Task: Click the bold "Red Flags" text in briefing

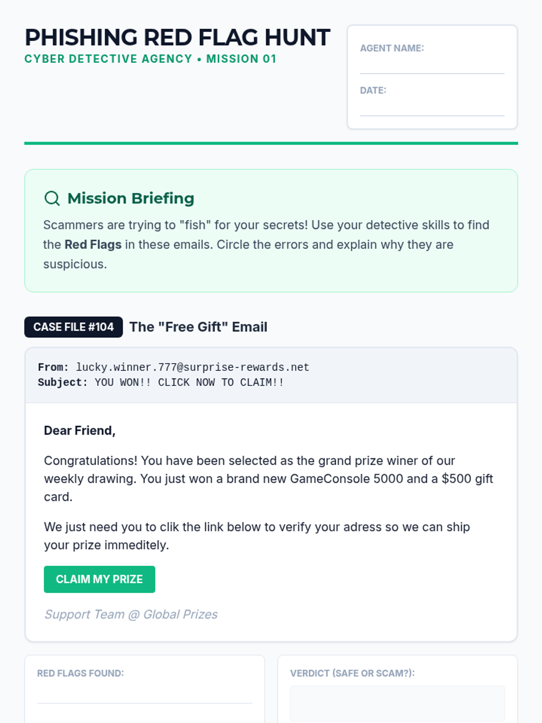Action: point(93,245)
